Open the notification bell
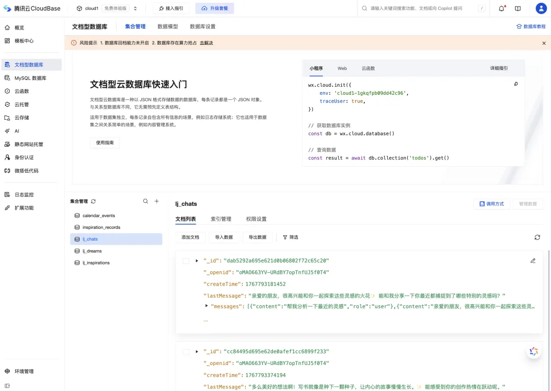The image size is (551, 391). [500, 8]
